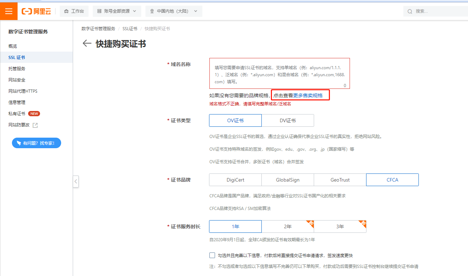Choose GeoTrust certificate brand
Image resolution: width=468 pixels, height=276 pixels.
click(x=340, y=180)
